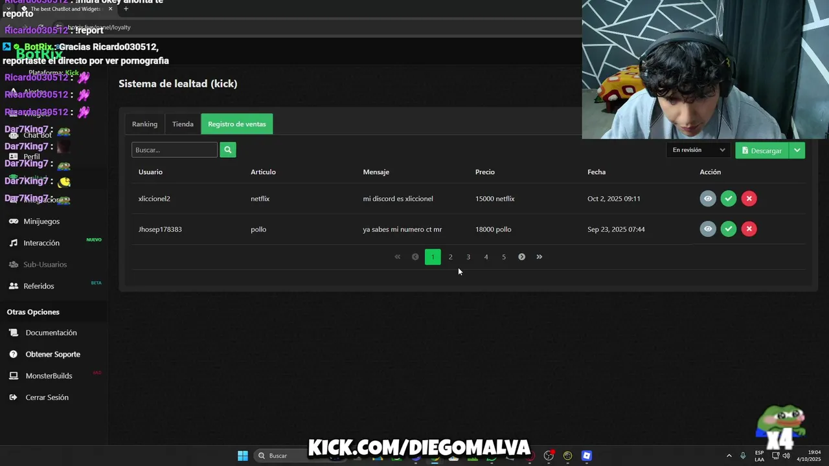
Task: Click the Usuario column header
Action: click(x=150, y=172)
